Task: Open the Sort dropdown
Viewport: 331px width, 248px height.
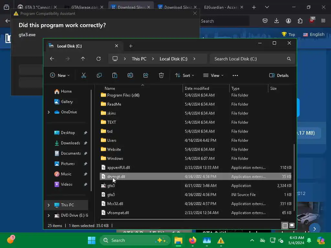Action: click(185, 76)
